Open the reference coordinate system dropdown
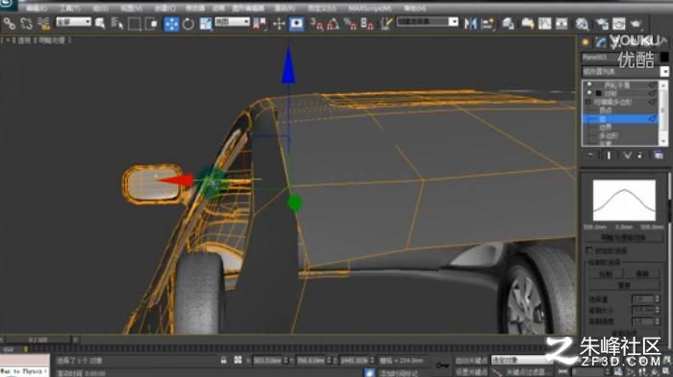 click(x=233, y=22)
